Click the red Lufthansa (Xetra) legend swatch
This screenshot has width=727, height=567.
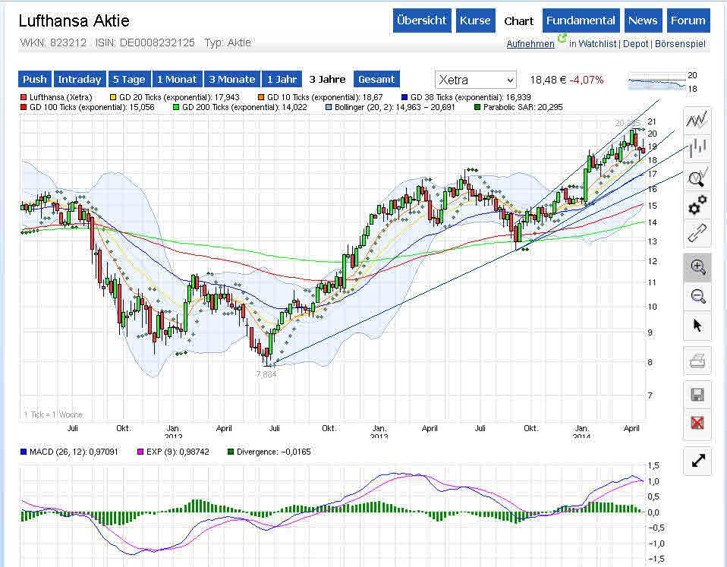pos(24,97)
